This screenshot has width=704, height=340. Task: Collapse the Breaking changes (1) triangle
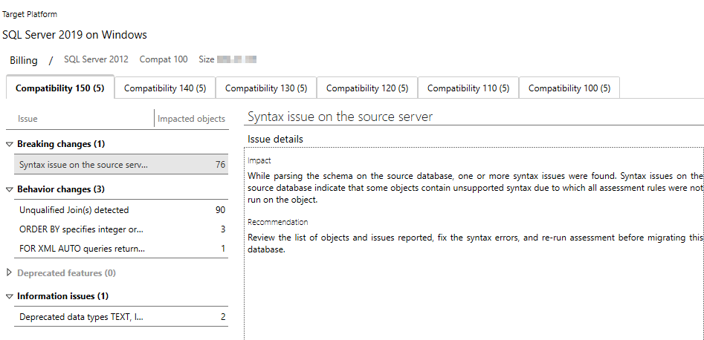pyautogui.click(x=10, y=145)
